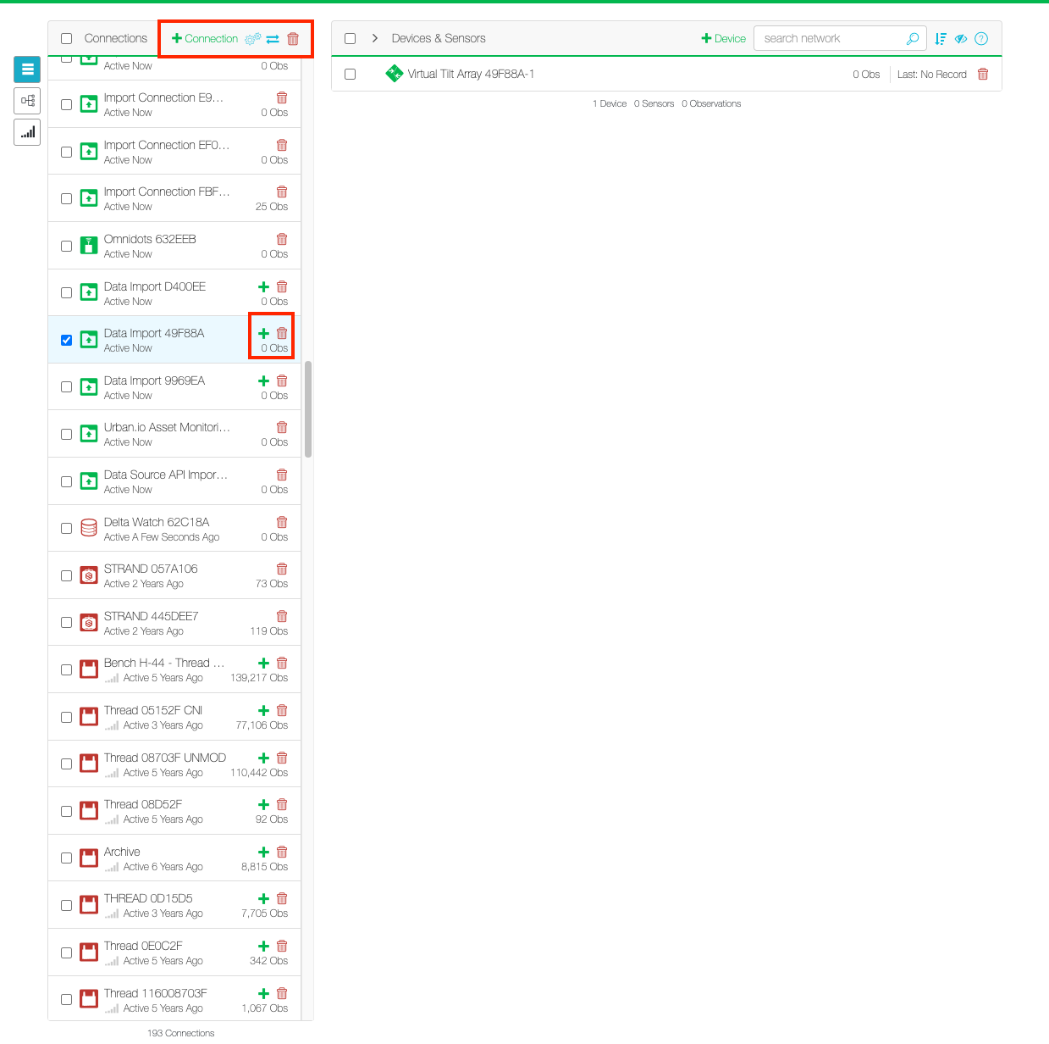Image resolution: width=1049 pixels, height=1044 pixels.
Task: Select the Import Connection FBF… row
Action: coord(174,198)
